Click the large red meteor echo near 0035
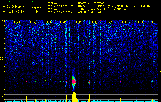Screen dimensions: 161x102 coord(74,82)
